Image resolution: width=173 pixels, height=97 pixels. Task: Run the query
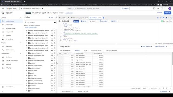point(76,21)
